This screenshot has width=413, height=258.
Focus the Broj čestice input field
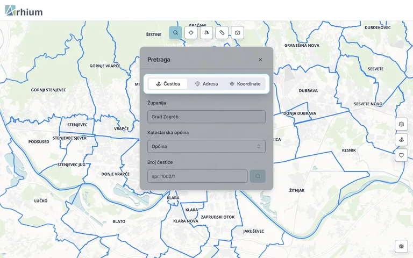(197, 176)
